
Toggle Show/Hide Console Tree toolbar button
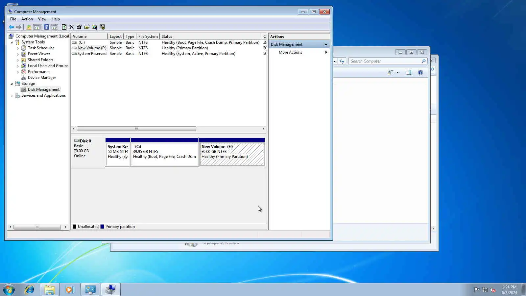(x=37, y=27)
